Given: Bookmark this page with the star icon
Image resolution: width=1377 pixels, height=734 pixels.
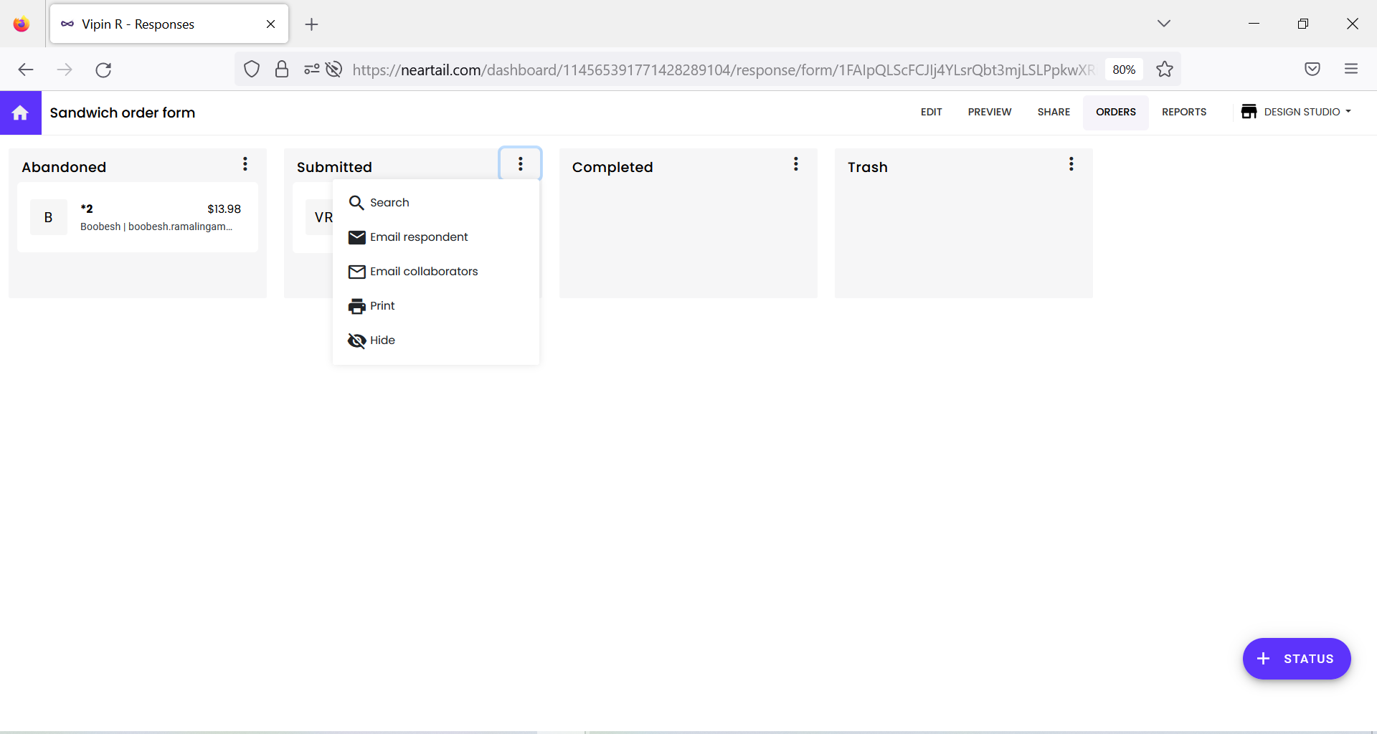Looking at the screenshot, I should pos(1165,69).
